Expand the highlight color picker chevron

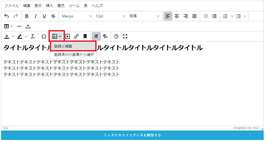pos(26,37)
